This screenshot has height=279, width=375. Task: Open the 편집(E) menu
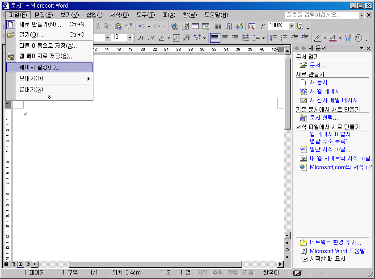43,15
